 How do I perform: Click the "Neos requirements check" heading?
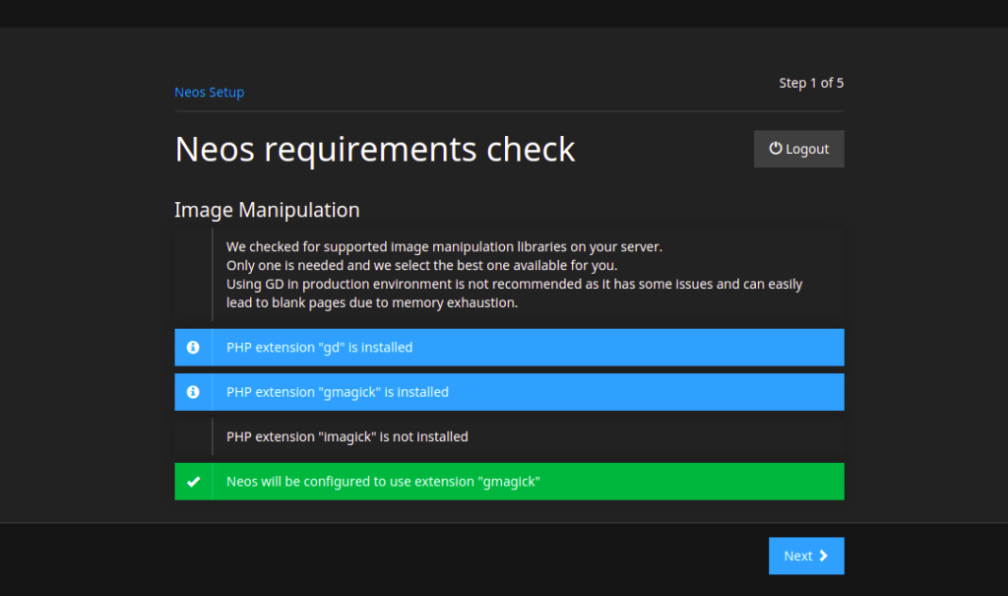coord(375,149)
